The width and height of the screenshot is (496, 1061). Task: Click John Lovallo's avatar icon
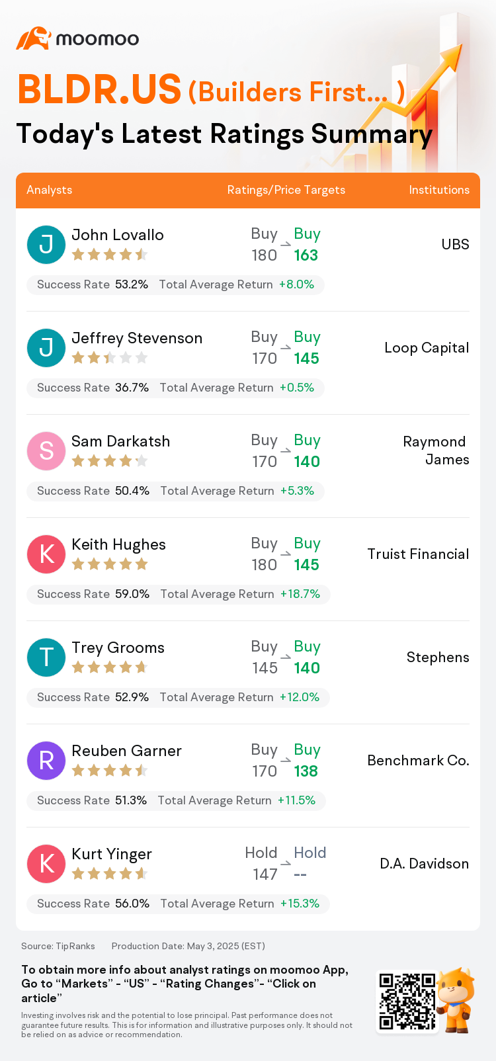coord(46,244)
